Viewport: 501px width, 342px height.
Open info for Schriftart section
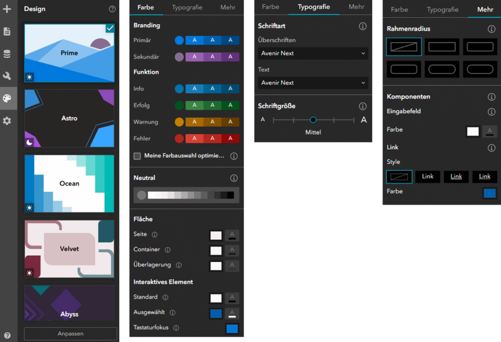363,26
